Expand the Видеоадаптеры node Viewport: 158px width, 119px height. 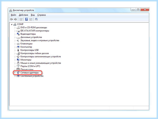click(15, 34)
